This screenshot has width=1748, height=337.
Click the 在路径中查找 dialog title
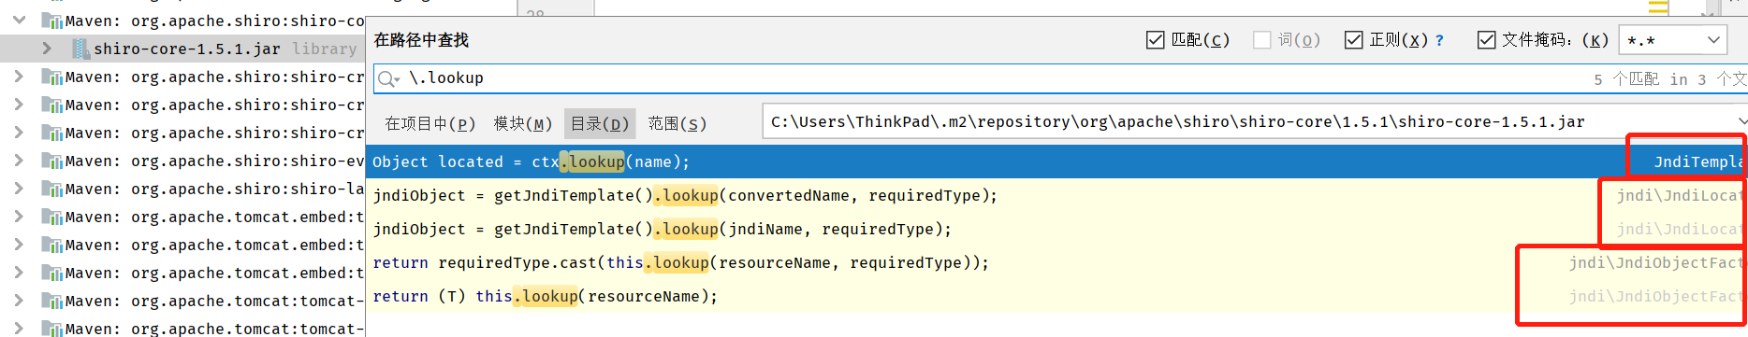(421, 40)
